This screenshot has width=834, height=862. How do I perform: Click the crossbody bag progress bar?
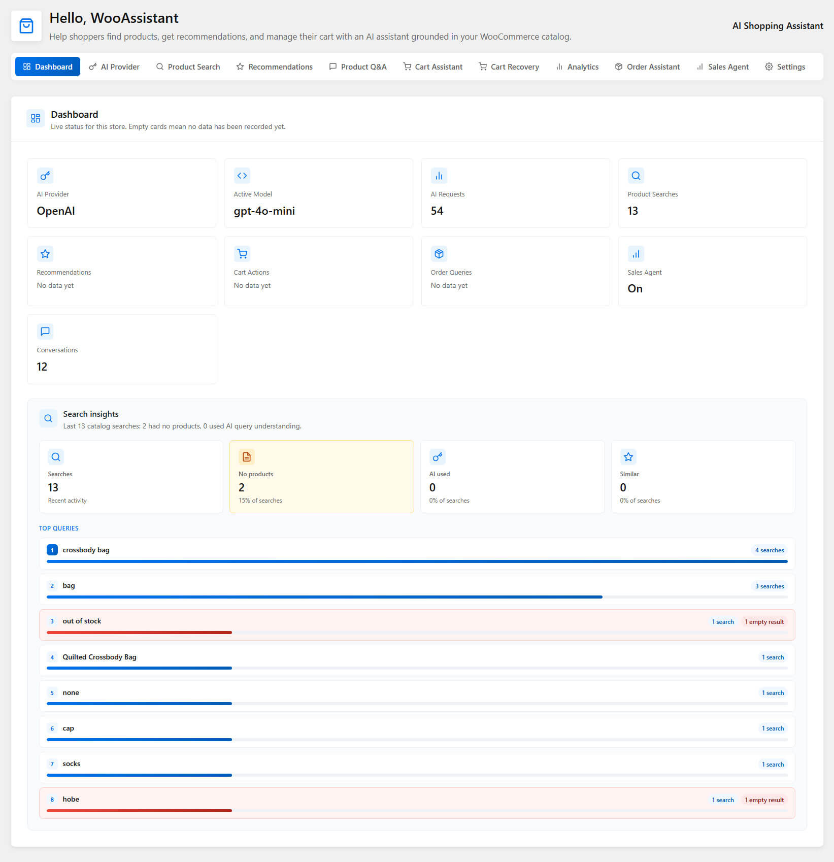pyautogui.click(x=417, y=561)
